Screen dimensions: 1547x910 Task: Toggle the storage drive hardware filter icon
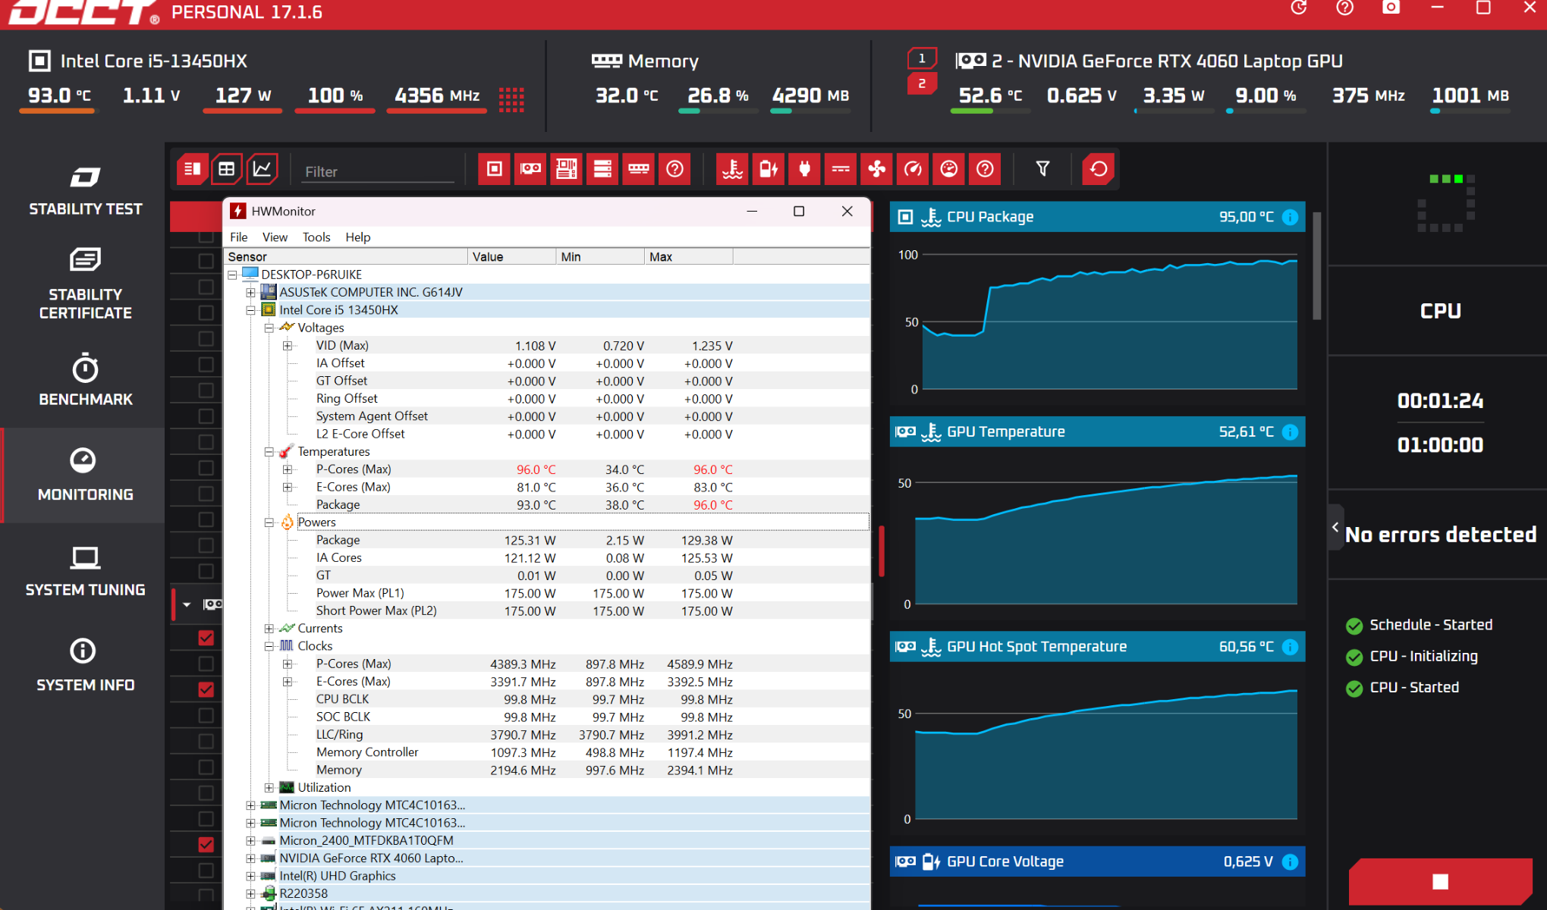tap(602, 169)
